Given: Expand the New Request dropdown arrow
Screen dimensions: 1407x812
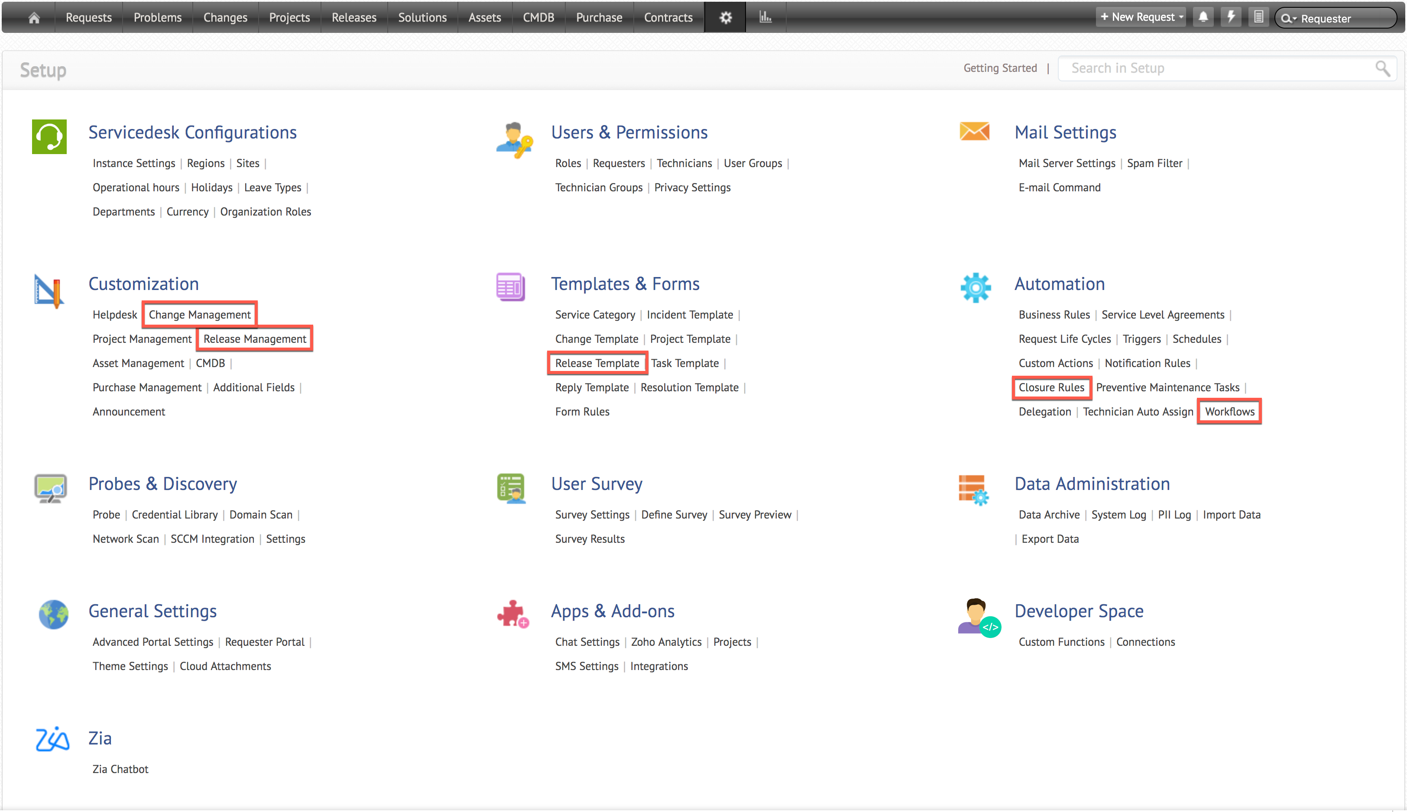Looking at the screenshot, I should (1181, 17).
